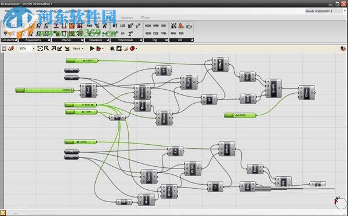Select the top Pt 3Pt component node
Screen dimensions: 348x216
pos(189,82)
